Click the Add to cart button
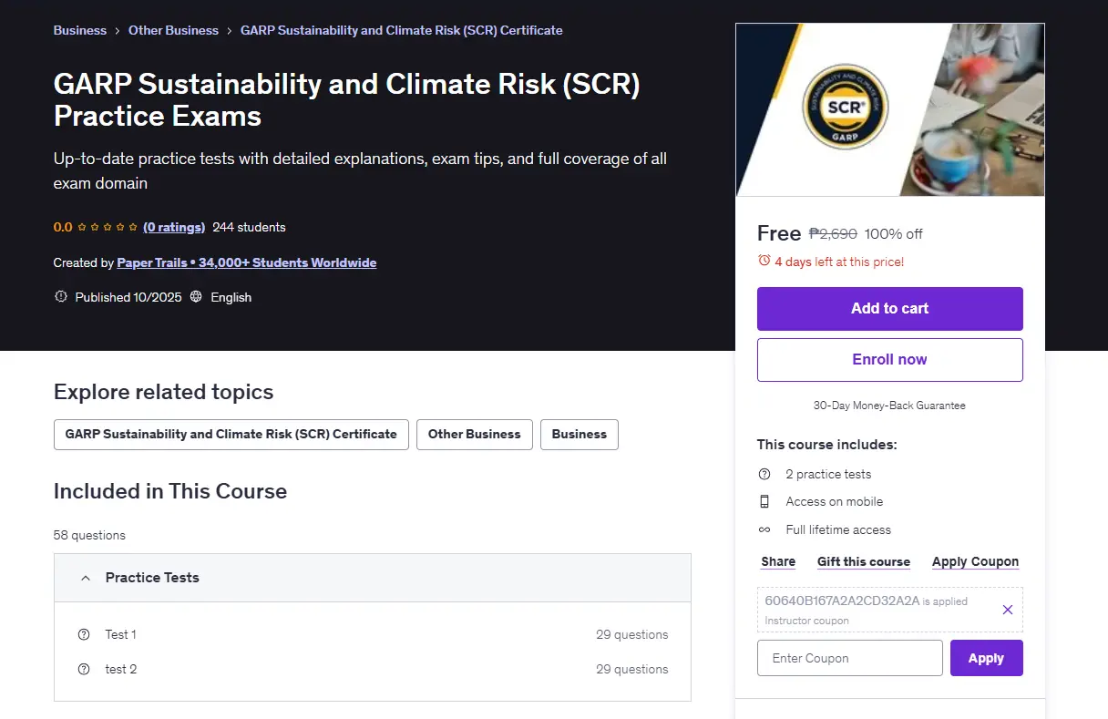Image resolution: width=1108 pixels, height=719 pixels. 890,308
